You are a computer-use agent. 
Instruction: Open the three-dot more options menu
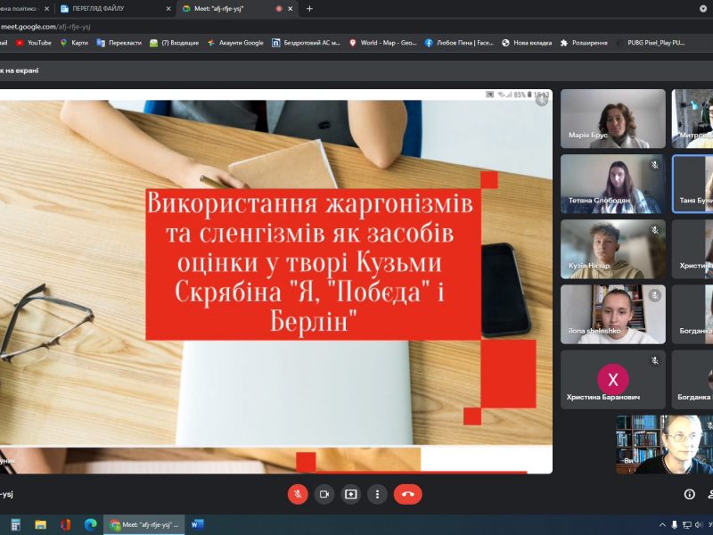[378, 494]
